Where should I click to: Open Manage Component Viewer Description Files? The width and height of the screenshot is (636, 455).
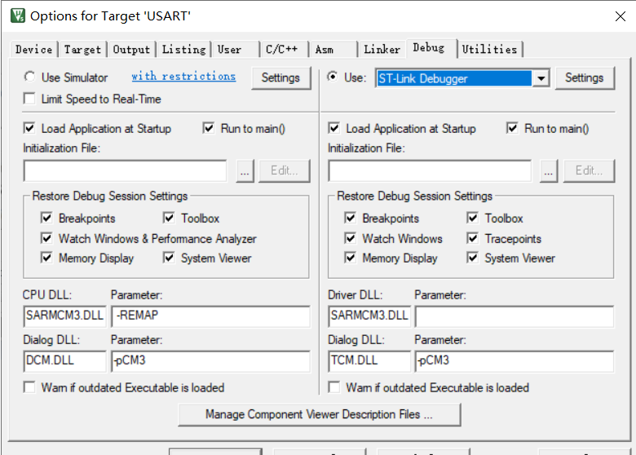(319, 414)
